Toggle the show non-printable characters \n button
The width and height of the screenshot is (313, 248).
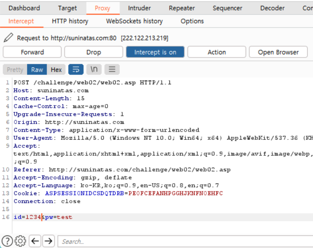click(94, 69)
